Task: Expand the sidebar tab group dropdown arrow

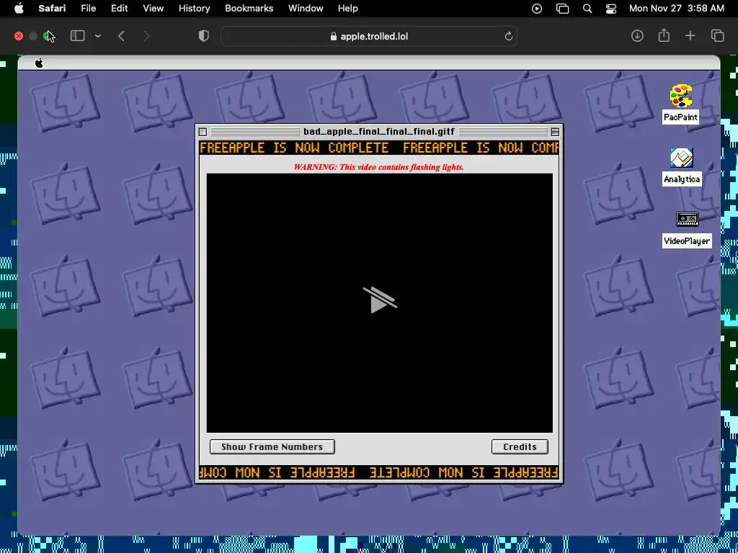Action: click(97, 36)
